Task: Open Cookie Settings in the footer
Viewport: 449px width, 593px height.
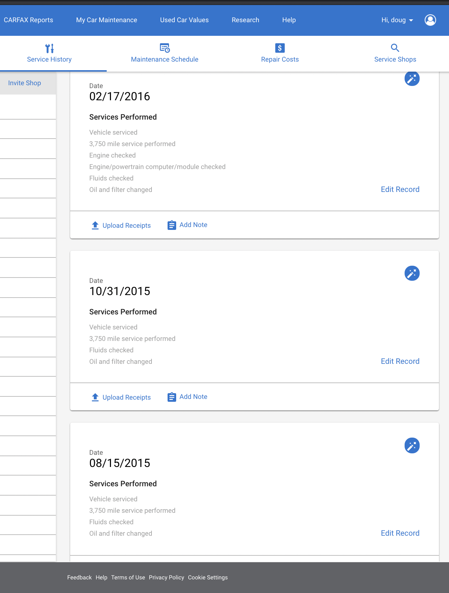Action: tap(208, 577)
